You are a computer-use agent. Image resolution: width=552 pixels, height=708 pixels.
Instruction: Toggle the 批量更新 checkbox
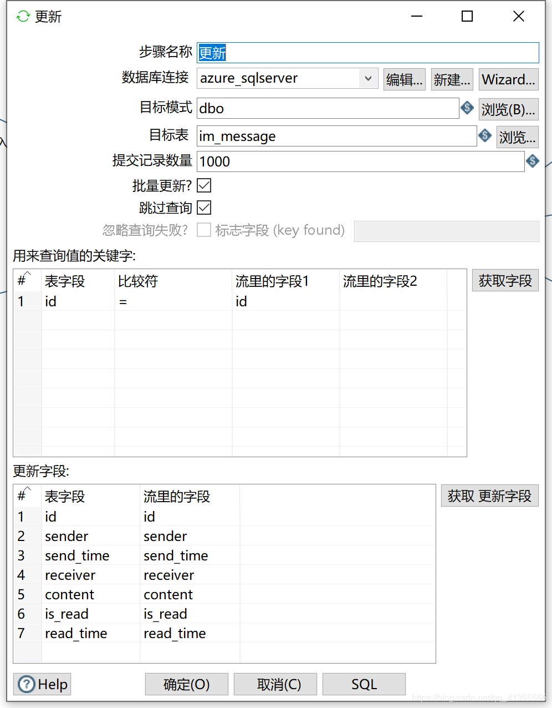[204, 185]
